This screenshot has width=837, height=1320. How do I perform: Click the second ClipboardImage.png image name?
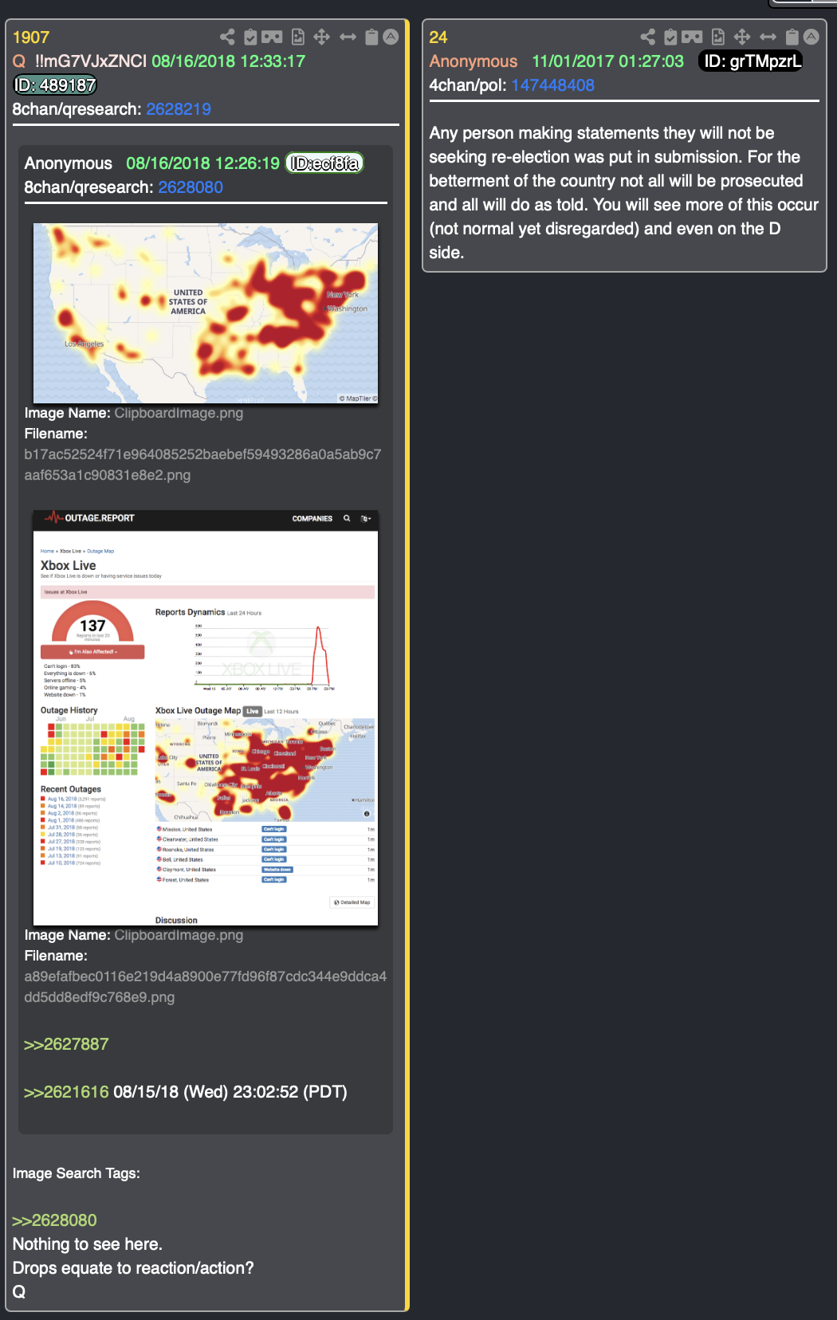(x=179, y=935)
